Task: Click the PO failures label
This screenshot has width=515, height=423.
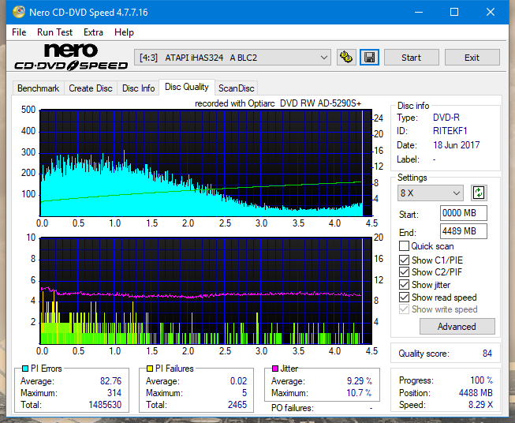Action: coord(293,408)
